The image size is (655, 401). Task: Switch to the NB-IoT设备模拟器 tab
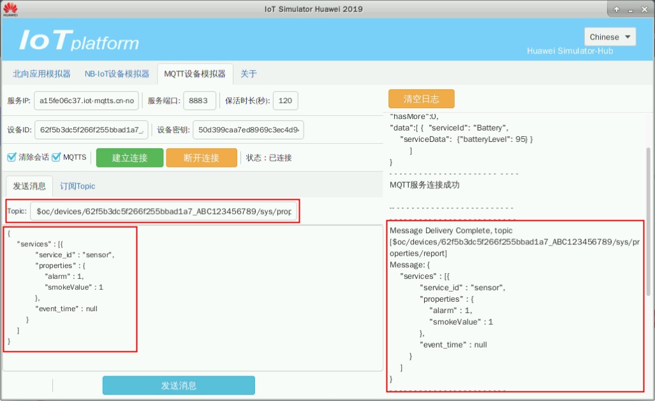point(117,74)
